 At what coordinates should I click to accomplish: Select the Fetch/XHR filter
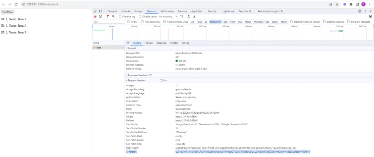tap(215, 21)
